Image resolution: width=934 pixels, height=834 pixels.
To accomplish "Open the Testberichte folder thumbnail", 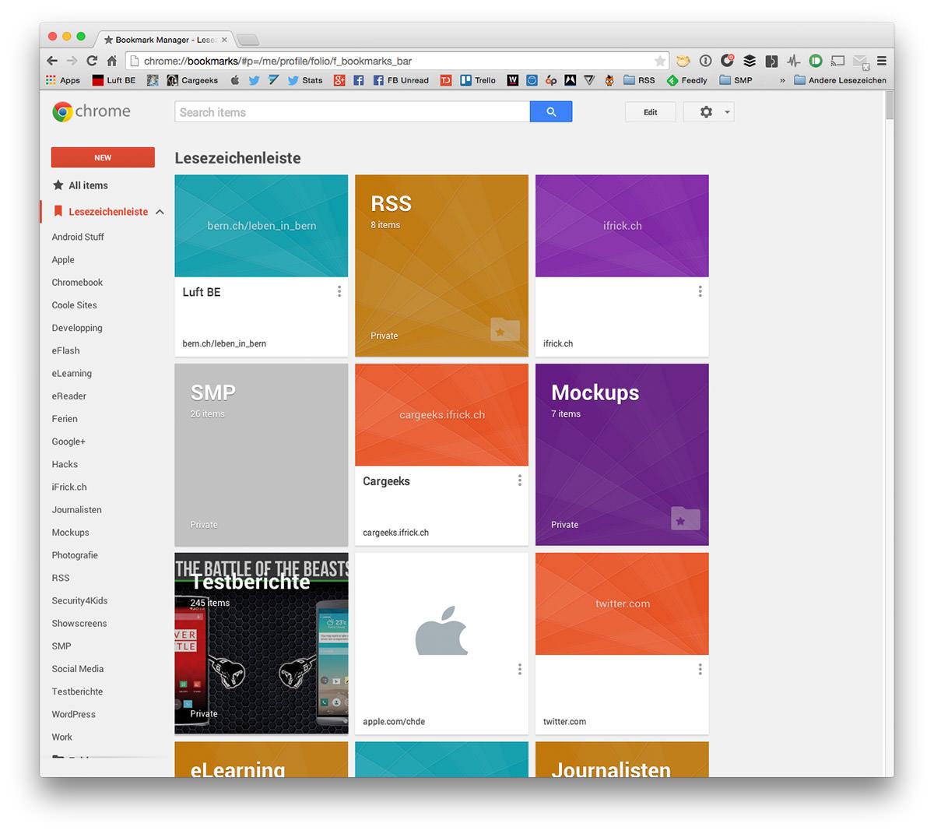I will (261, 643).
